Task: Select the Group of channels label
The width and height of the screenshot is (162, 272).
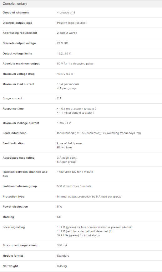Action: coord(16,13)
